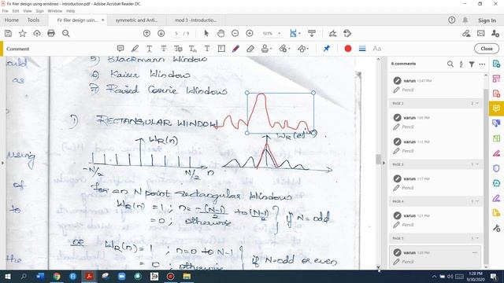504x283 pixels.
Task: Switch to the mod 3 introduction tab
Action: point(196,20)
